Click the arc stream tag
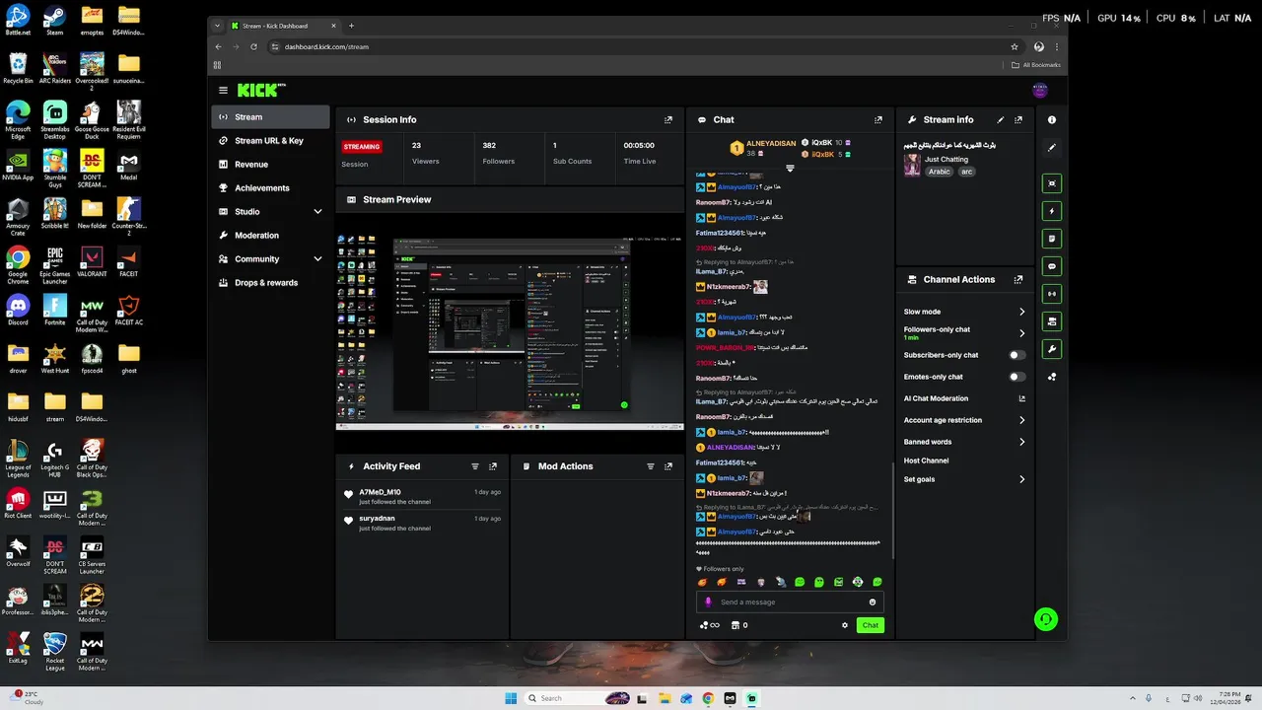 coord(967,172)
